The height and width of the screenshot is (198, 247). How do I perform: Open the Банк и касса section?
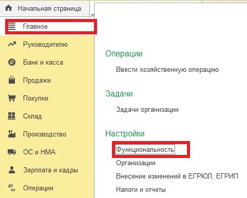[x=43, y=63]
